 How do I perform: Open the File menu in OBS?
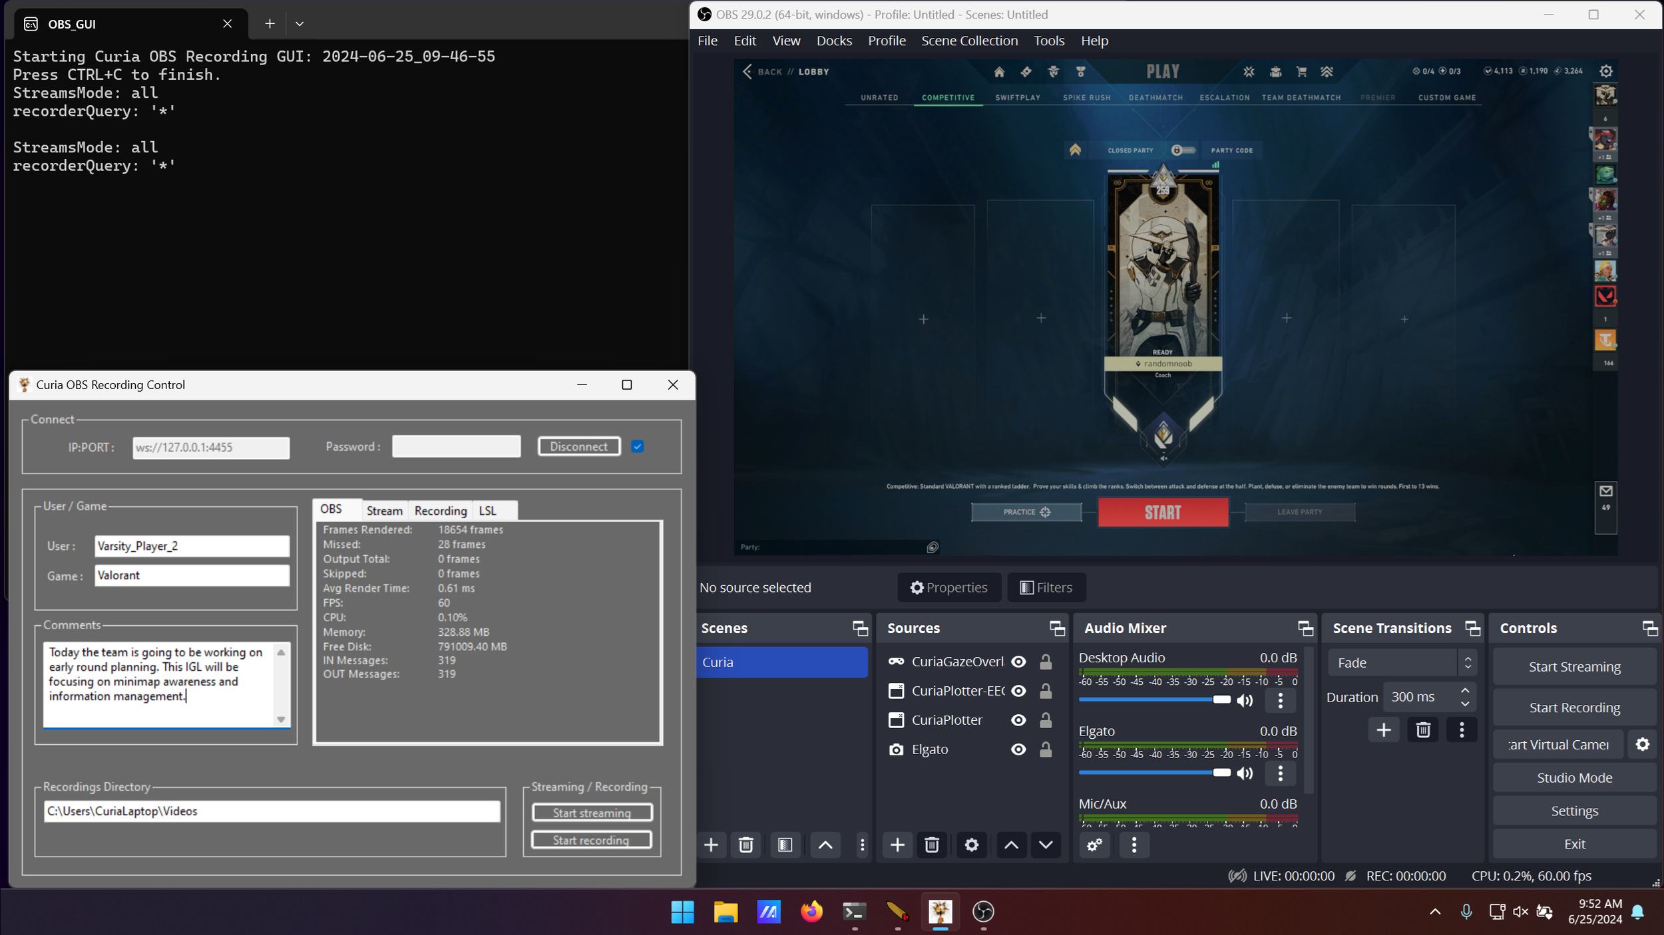(708, 41)
